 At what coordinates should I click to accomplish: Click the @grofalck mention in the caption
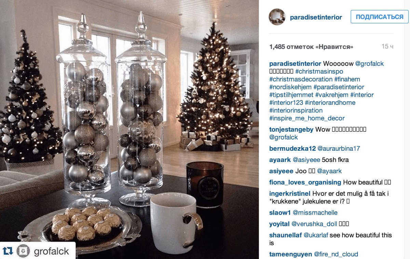tap(369, 64)
